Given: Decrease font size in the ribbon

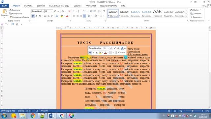Looking at the screenshot, I should [x=58, y=11].
